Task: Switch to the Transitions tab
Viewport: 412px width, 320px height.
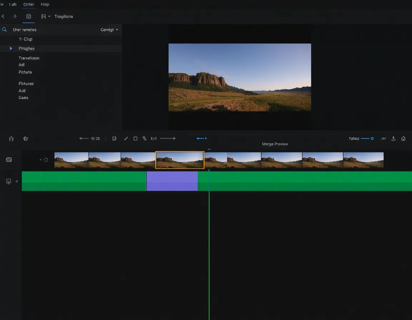Action: click(x=64, y=16)
